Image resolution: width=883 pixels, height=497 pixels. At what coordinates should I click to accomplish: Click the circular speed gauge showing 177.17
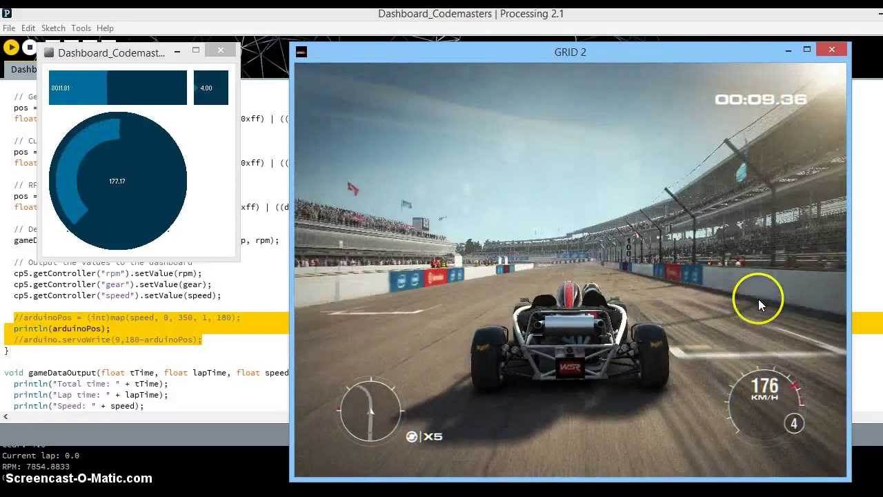pyautogui.click(x=117, y=181)
